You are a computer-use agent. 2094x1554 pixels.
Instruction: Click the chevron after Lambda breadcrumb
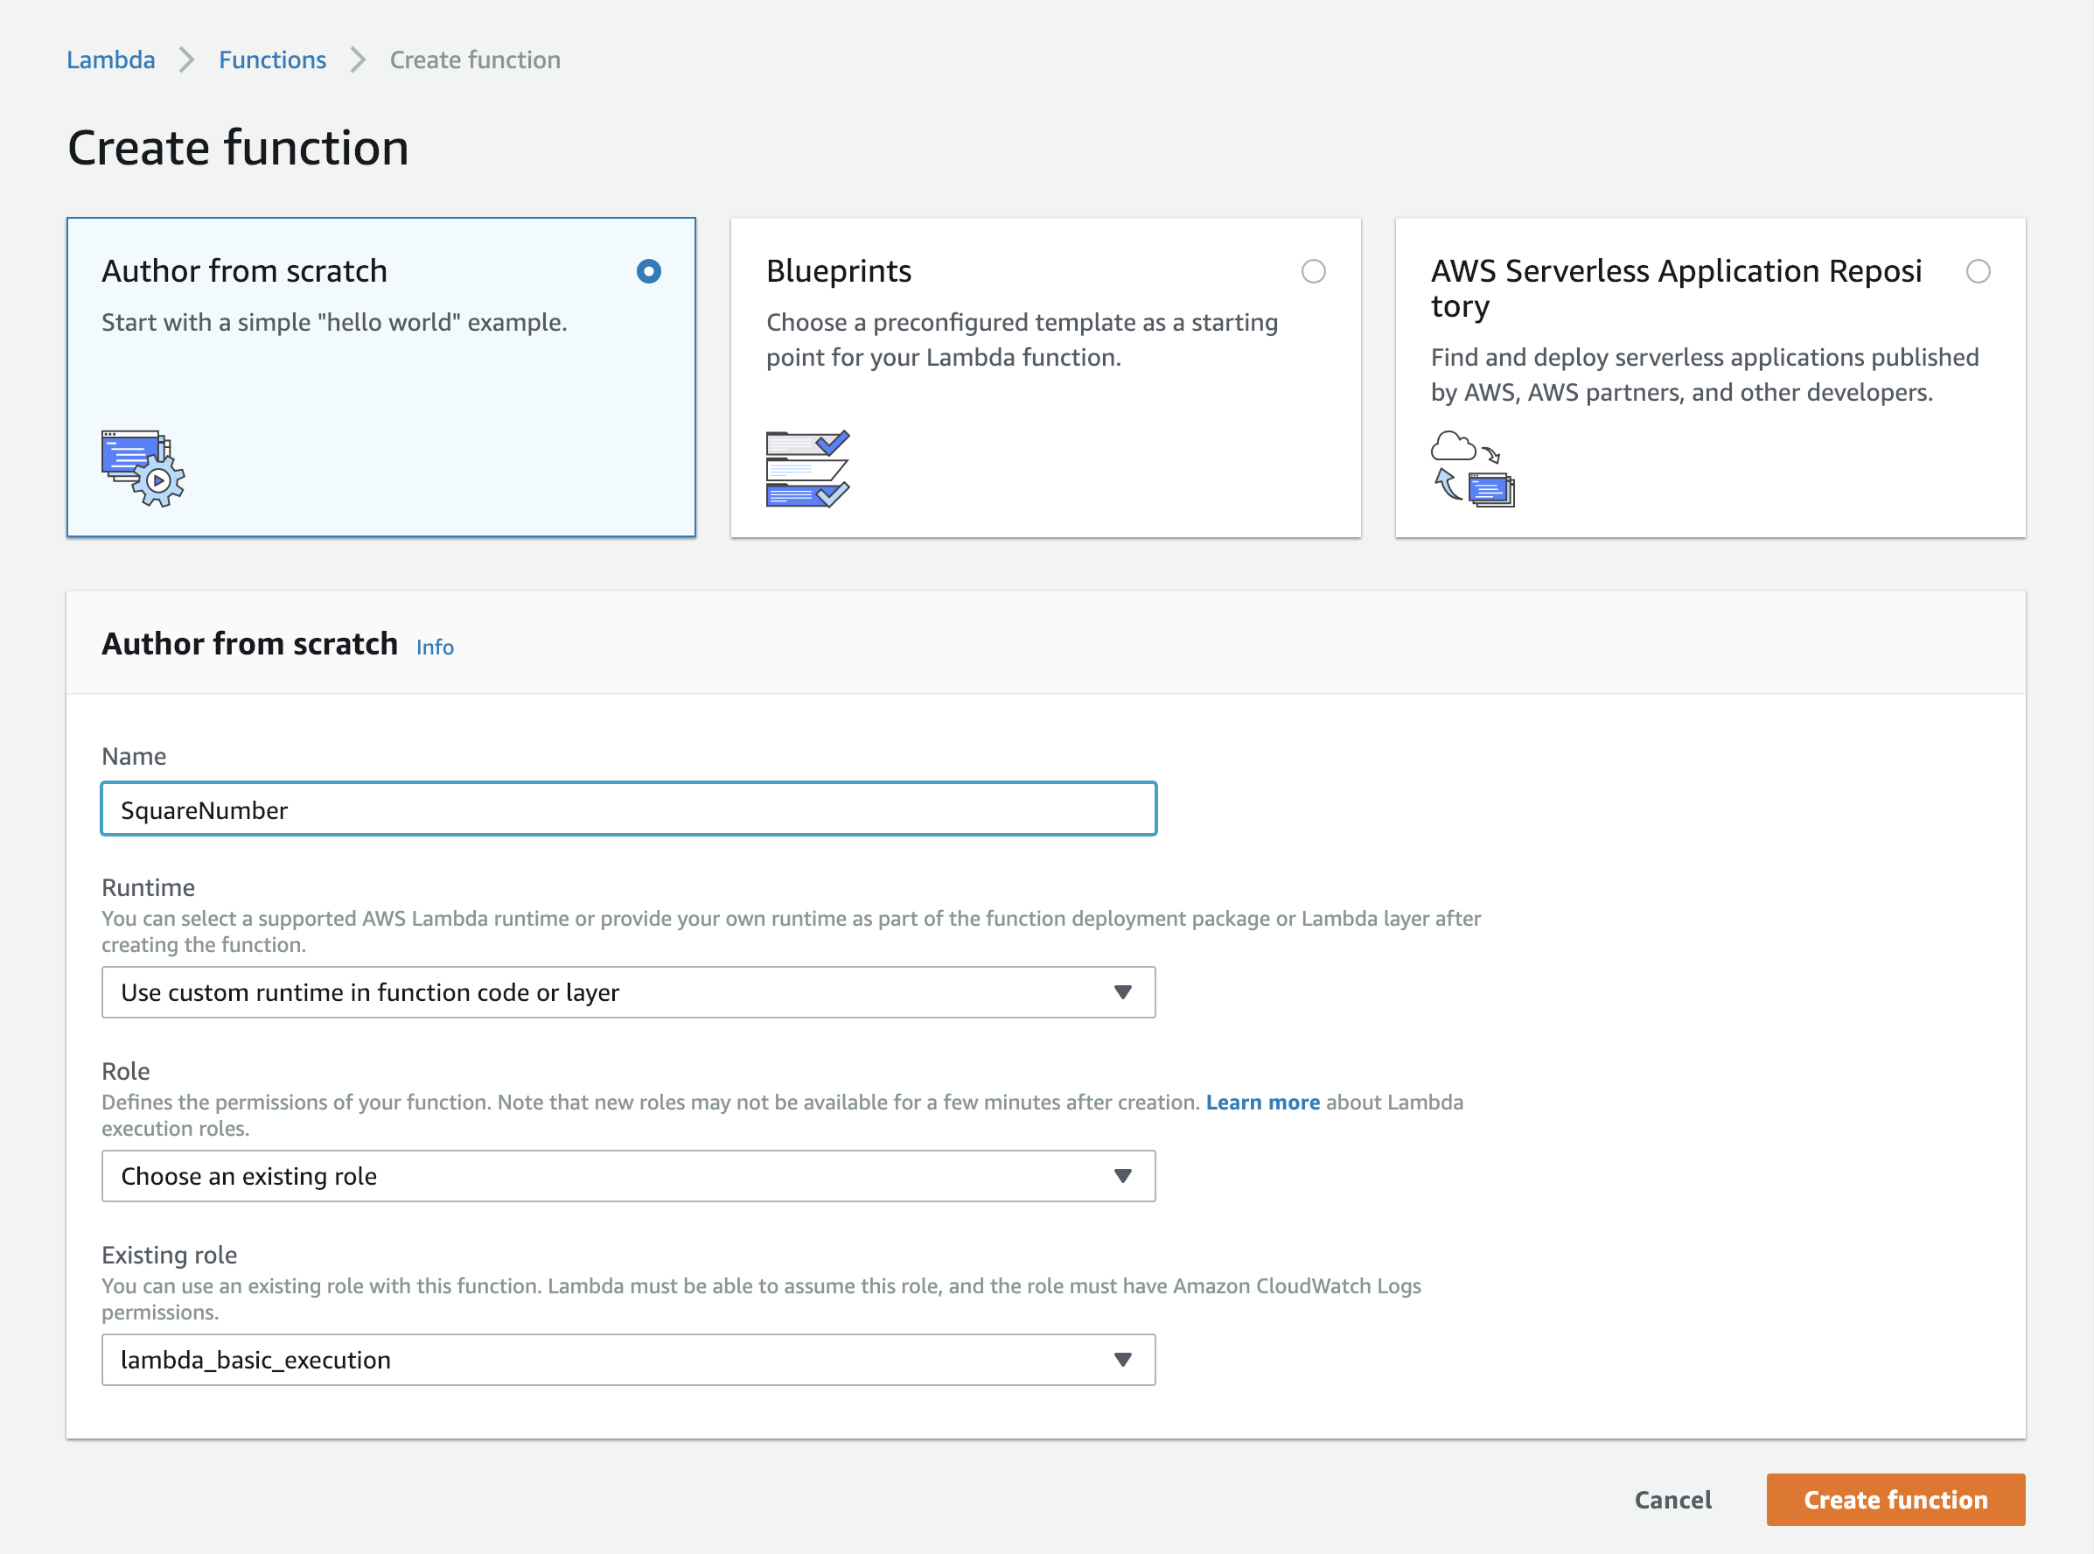(187, 60)
